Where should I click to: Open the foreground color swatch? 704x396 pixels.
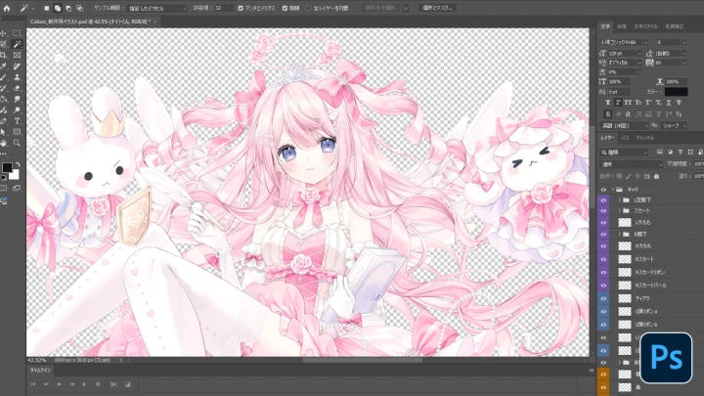click(x=7, y=167)
